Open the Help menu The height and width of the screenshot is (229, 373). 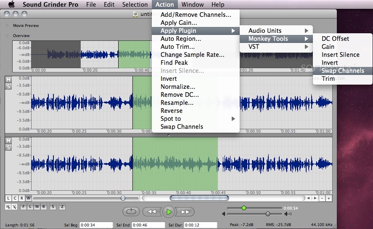coord(218,4)
